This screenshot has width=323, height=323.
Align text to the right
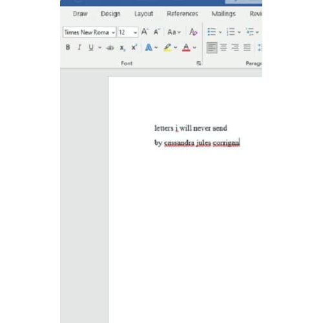(x=235, y=47)
